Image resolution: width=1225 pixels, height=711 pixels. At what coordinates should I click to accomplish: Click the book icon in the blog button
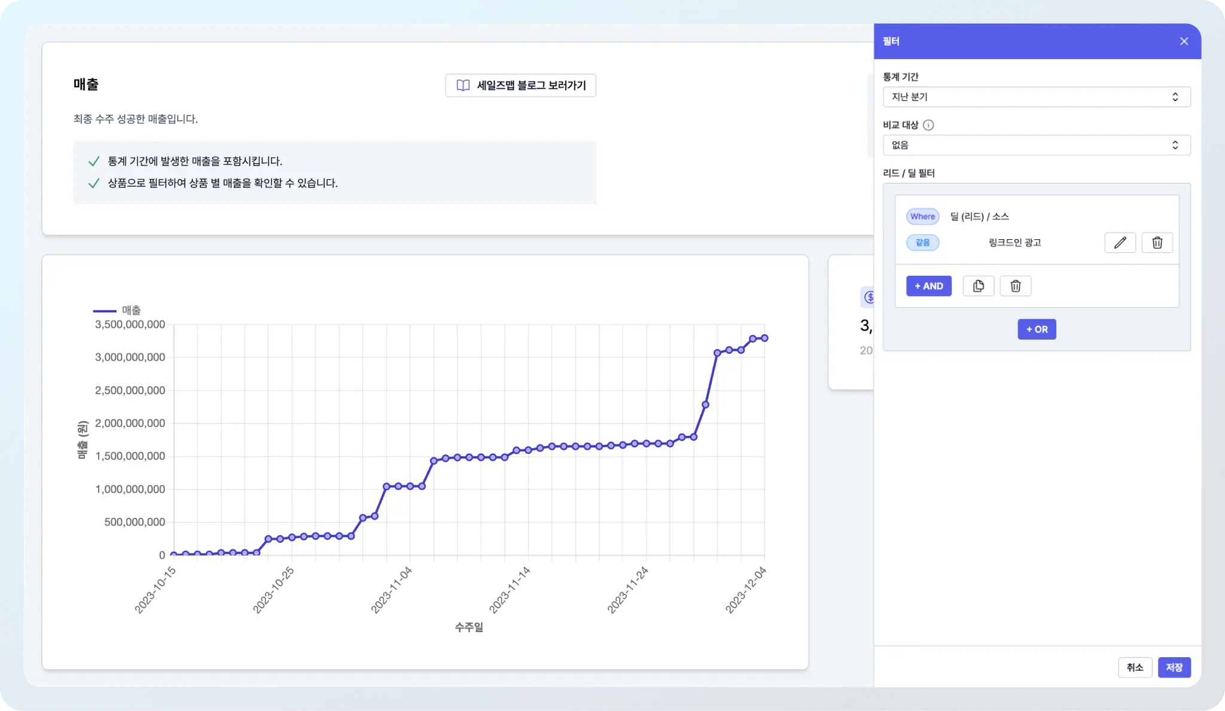point(463,86)
